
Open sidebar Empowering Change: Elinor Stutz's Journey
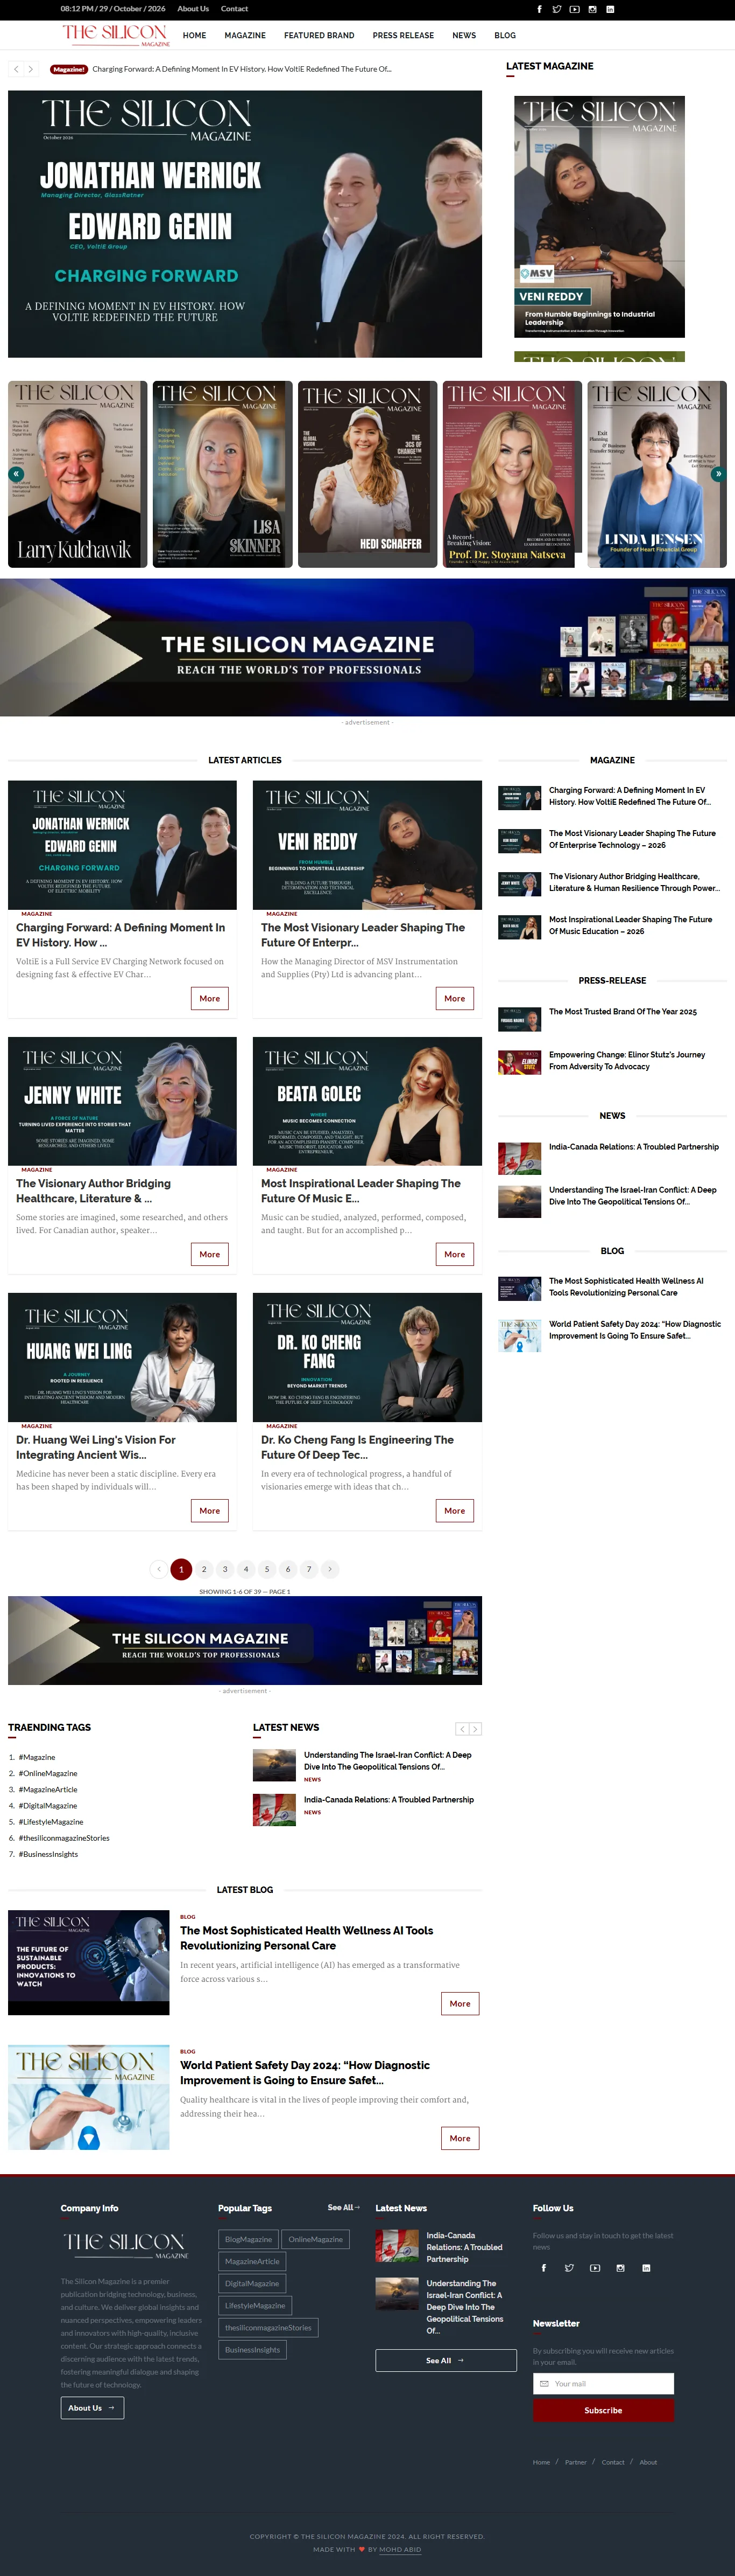pyautogui.click(x=627, y=1060)
